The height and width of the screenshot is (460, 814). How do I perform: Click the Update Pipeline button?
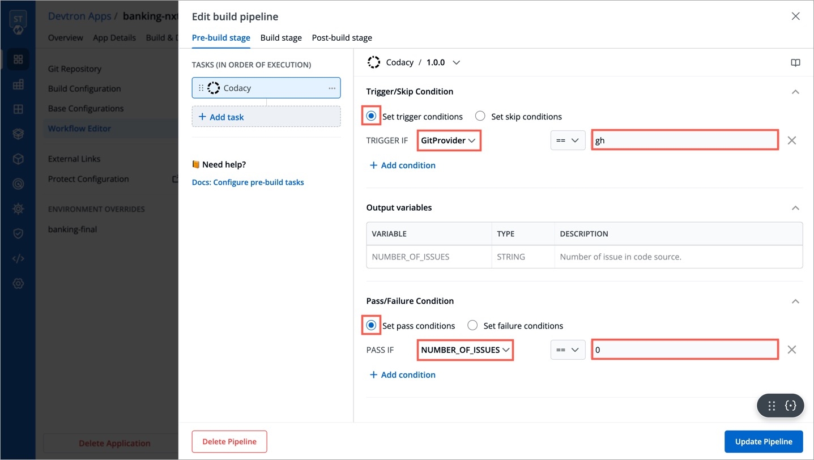pos(763,442)
